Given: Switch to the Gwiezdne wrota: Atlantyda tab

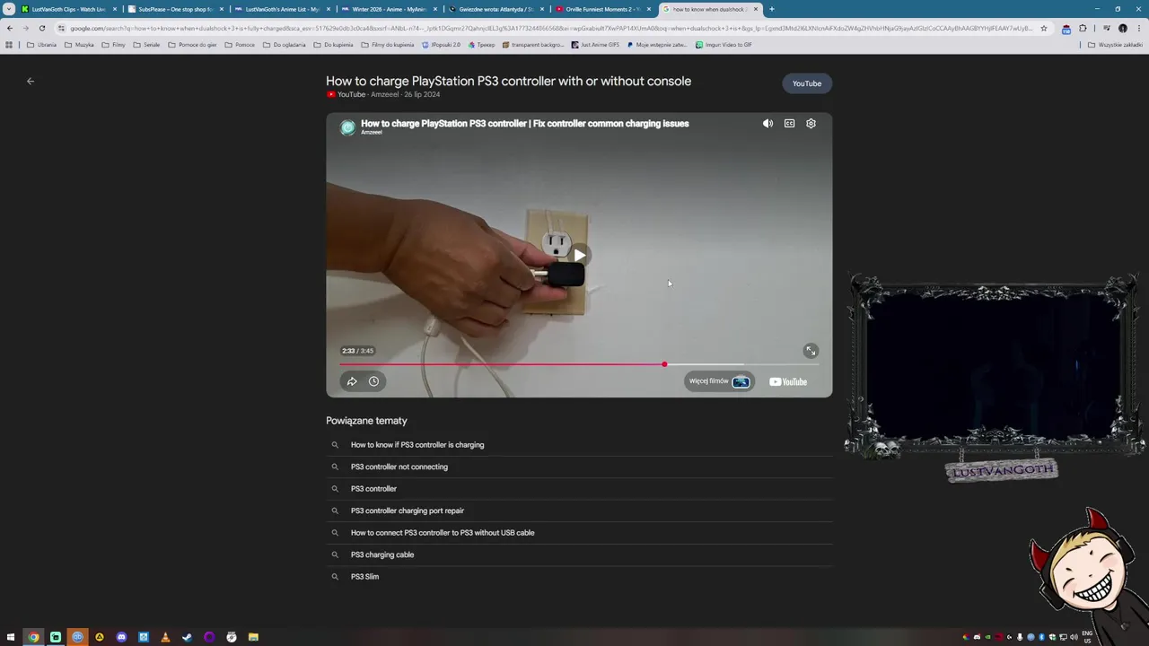Looking at the screenshot, I should [496, 9].
